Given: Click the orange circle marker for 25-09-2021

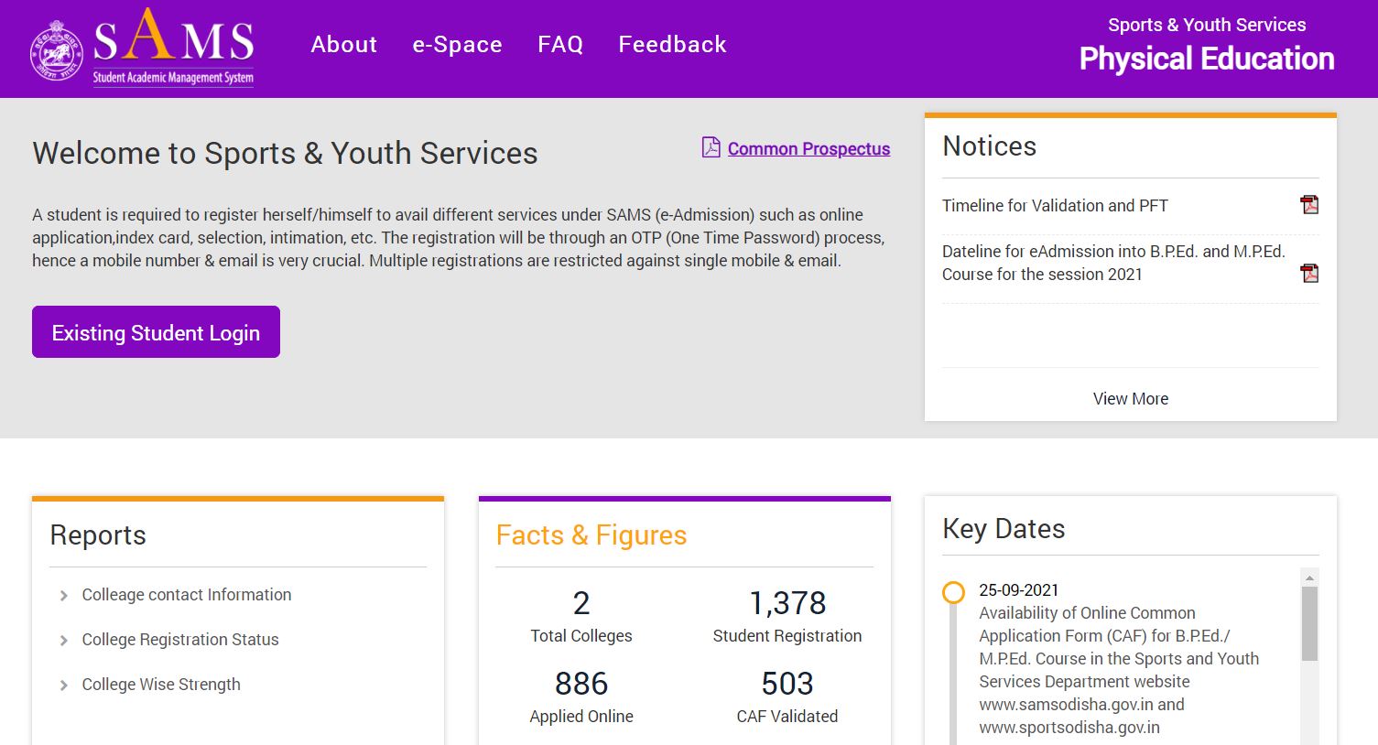Looking at the screenshot, I should 953,592.
